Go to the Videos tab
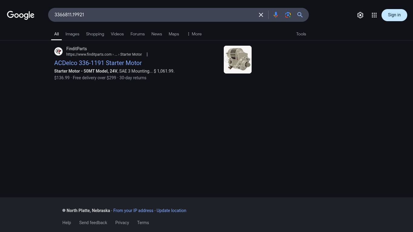Screen dimensions: 413x232 pyautogui.click(x=117, y=34)
